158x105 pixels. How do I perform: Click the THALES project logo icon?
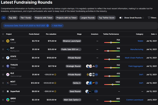[x=8, y=66]
